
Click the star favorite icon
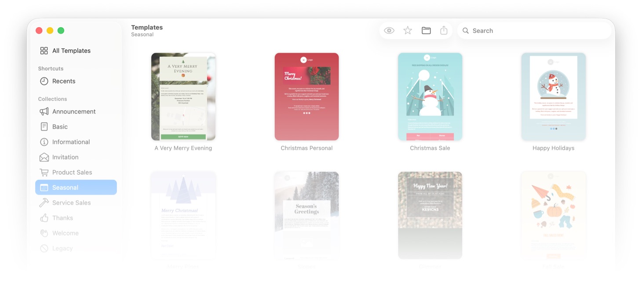[408, 31]
